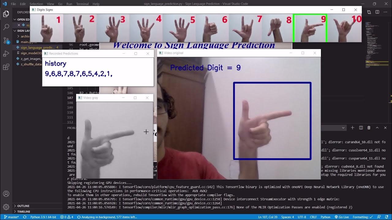The height and width of the screenshot is (220, 392).
Task: Click highlighted sign 9 image in Digits Signs
Action: [310, 28]
